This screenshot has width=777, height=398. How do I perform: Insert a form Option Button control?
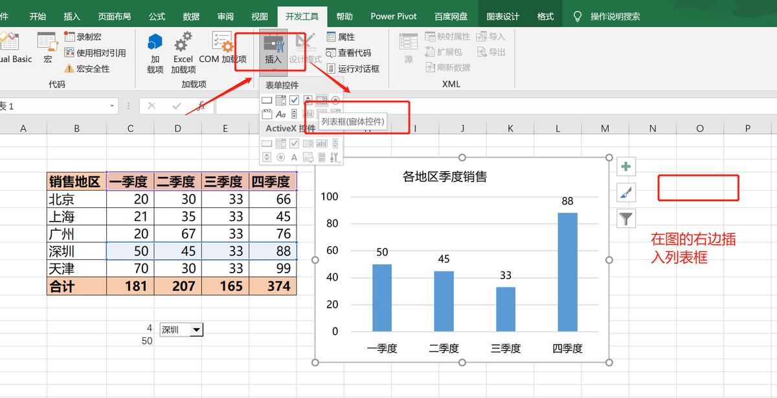335,100
